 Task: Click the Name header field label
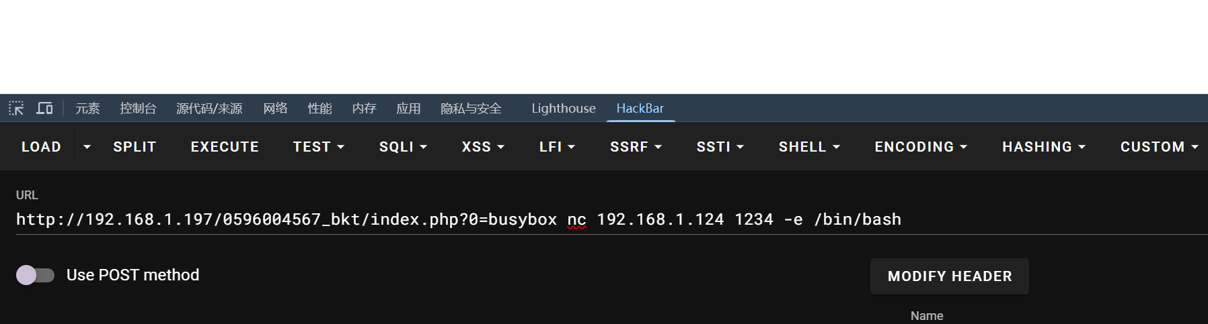[x=927, y=316]
